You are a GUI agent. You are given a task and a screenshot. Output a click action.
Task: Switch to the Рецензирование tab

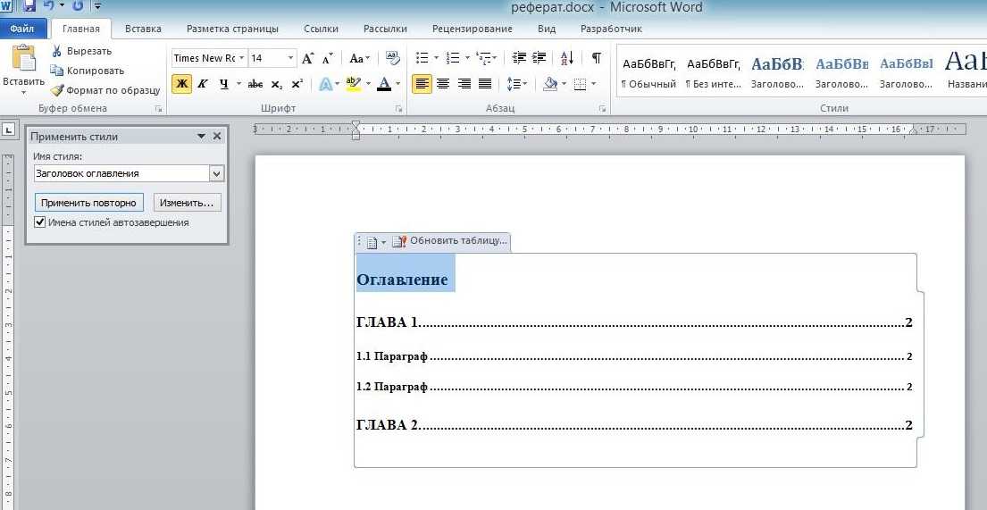pyautogui.click(x=472, y=29)
